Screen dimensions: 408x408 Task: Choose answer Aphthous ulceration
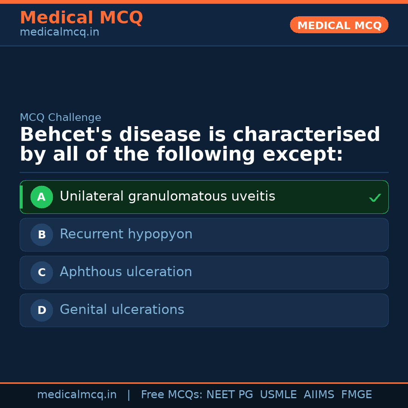126,272
